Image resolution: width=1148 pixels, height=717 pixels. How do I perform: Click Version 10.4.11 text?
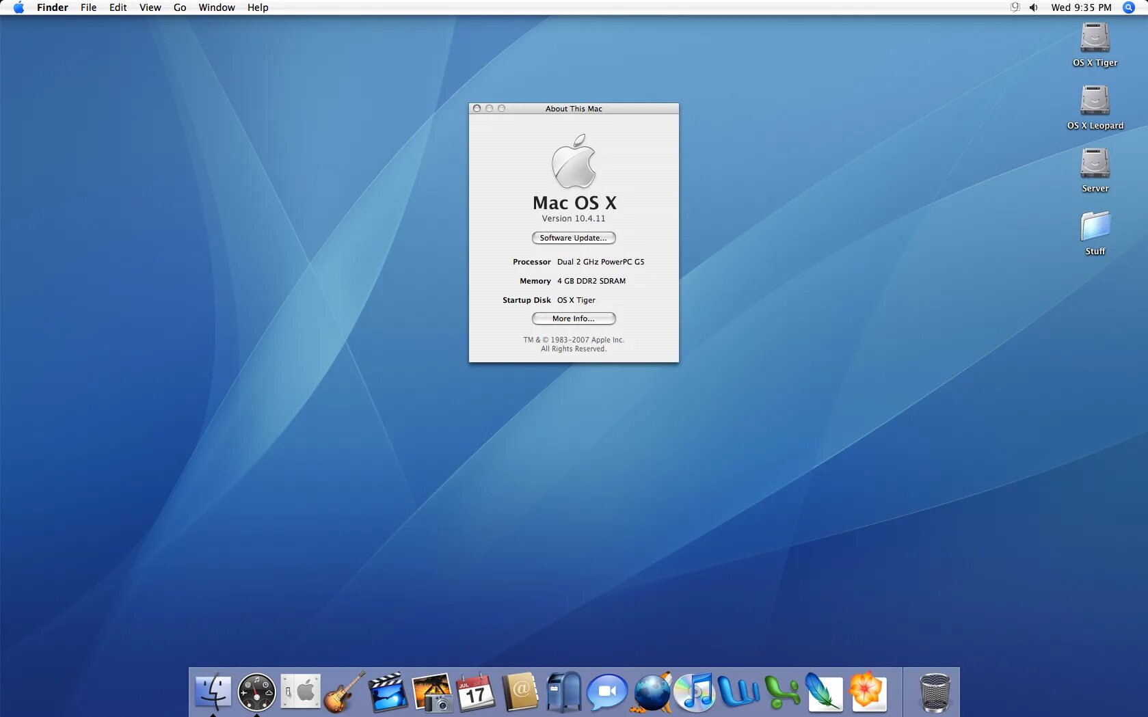coord(574,219)
